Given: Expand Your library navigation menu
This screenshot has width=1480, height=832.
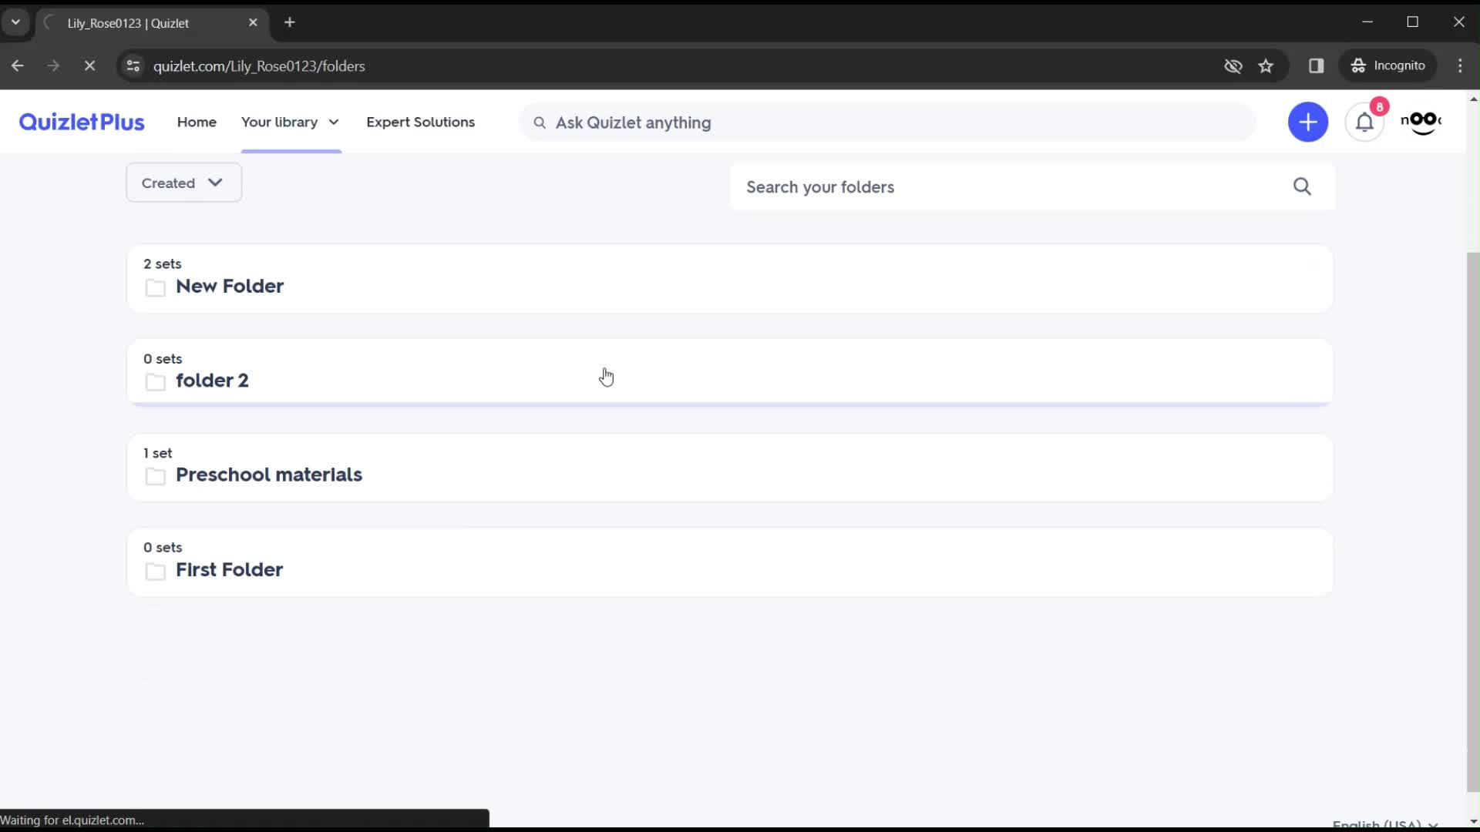Looking at the screenshot, I should pos(334,122).
